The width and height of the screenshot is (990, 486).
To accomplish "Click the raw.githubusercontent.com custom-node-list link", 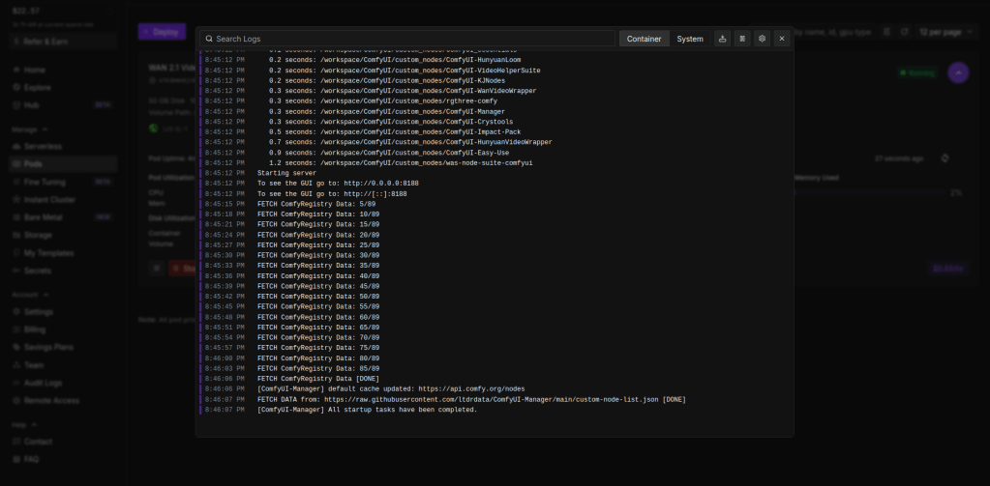I will coord(492,399).
